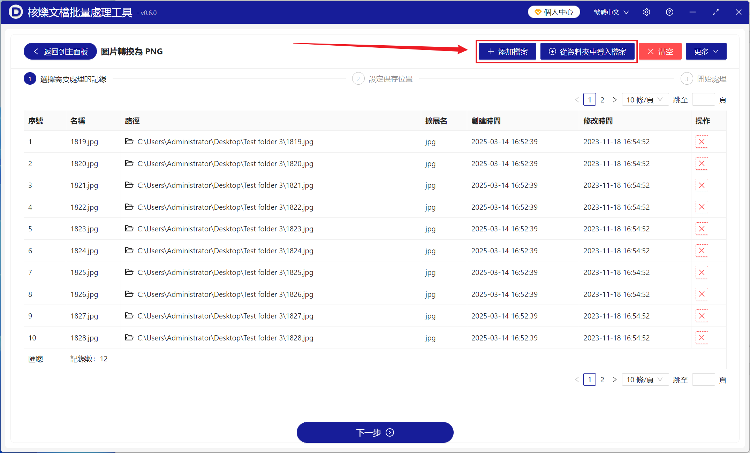Open folder icon for 1826.jpg path

coord(129,294)
